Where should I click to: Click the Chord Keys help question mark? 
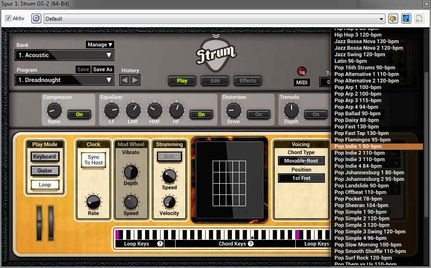(x=251, y=244)
